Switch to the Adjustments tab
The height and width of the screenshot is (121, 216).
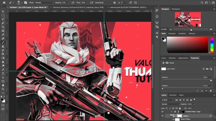pos(183,58)
